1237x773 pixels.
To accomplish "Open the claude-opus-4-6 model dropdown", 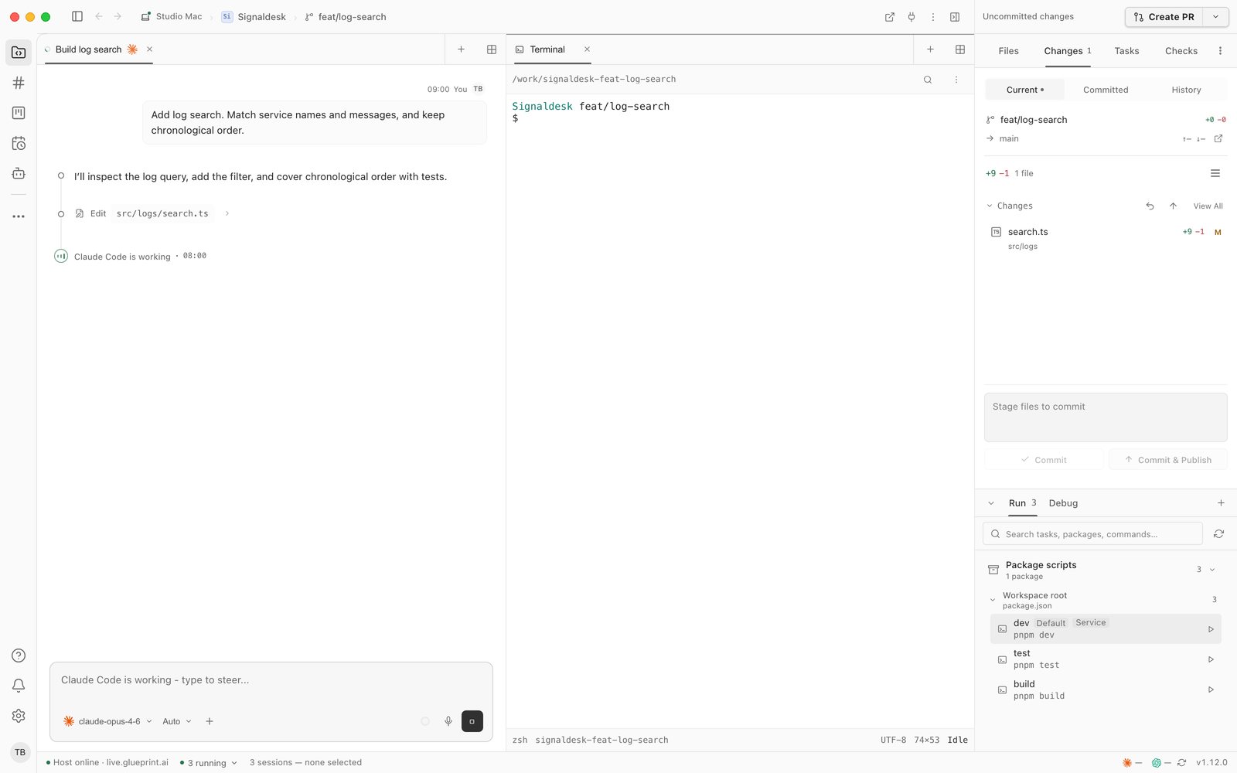I will pyautogui.click(x=108, y=721).
